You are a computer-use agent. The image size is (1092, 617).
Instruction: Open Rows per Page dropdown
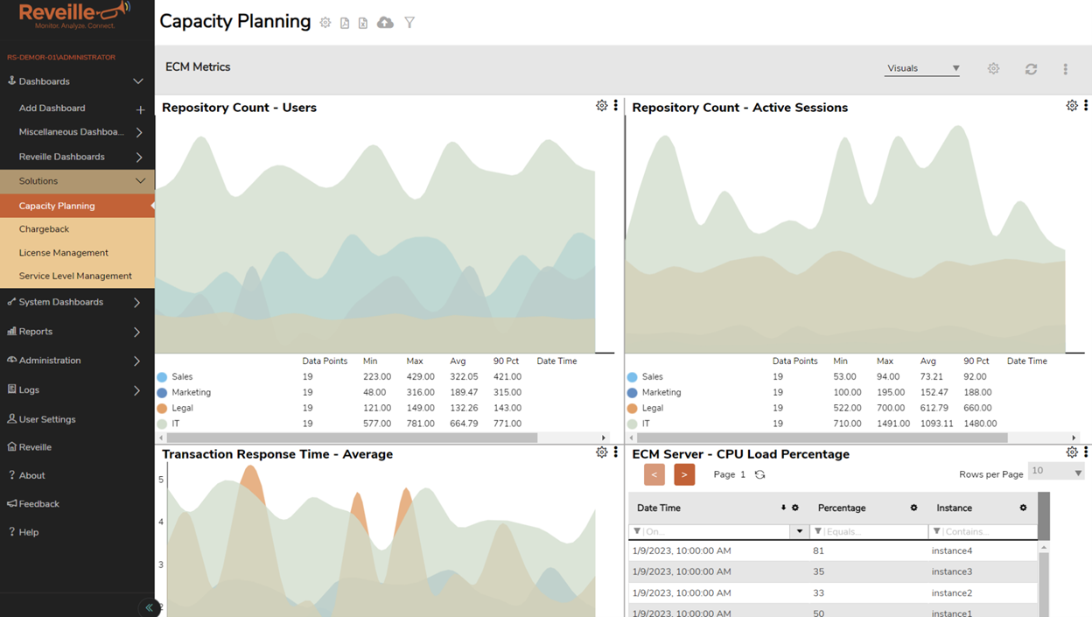click(x=1056, y=471)
